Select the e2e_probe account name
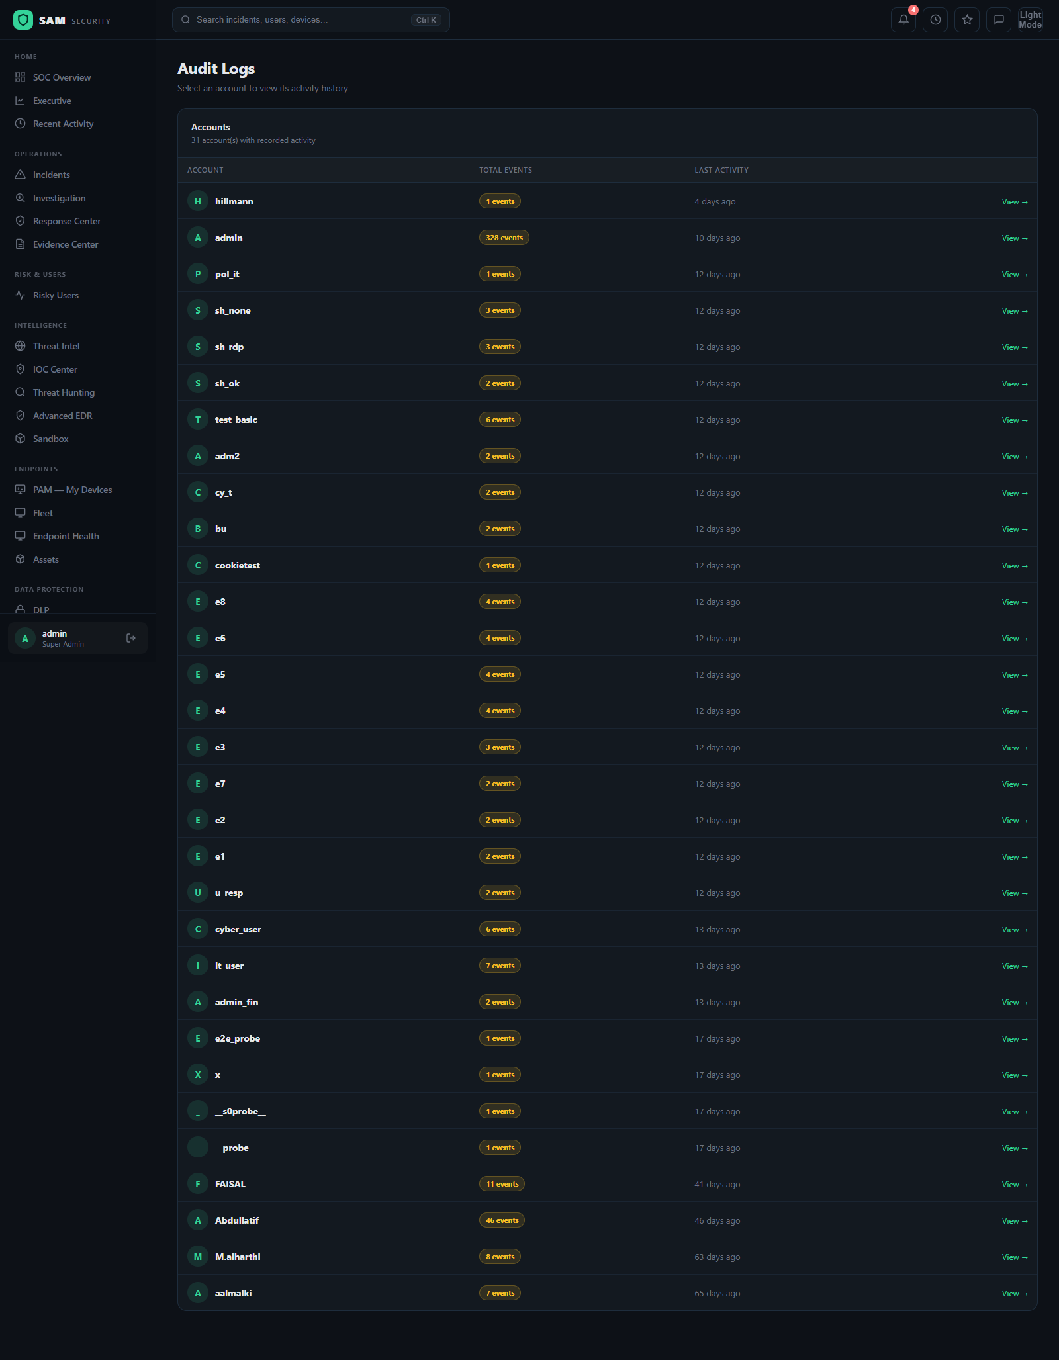This screenshot has width=1059, height=1360. click(x=238, y=1038)
